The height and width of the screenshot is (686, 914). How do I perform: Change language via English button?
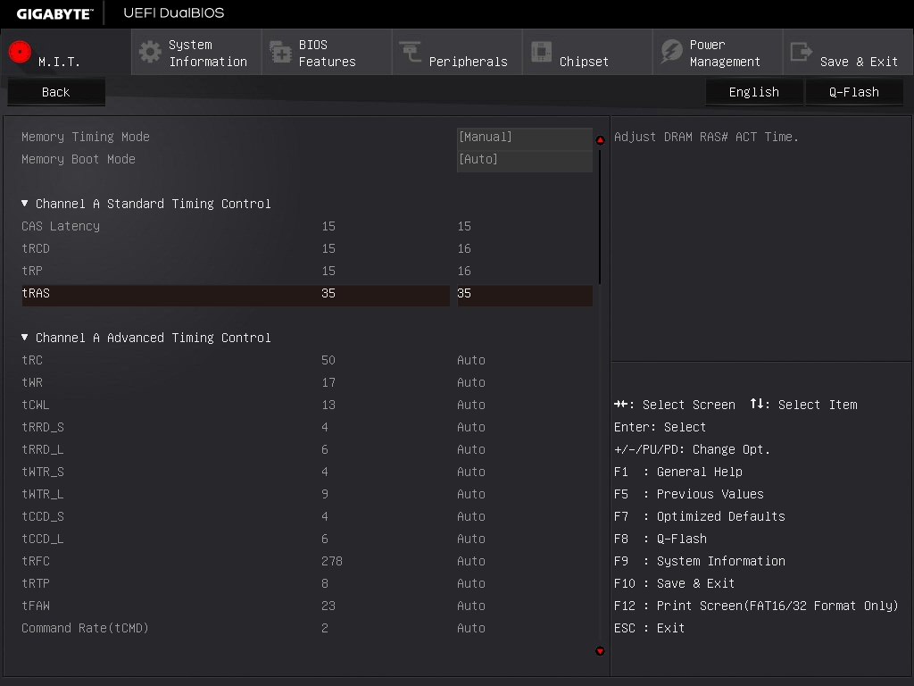point(753,92)
